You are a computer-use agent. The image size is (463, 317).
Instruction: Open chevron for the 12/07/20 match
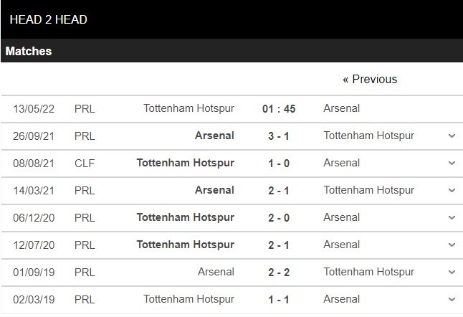452,245
